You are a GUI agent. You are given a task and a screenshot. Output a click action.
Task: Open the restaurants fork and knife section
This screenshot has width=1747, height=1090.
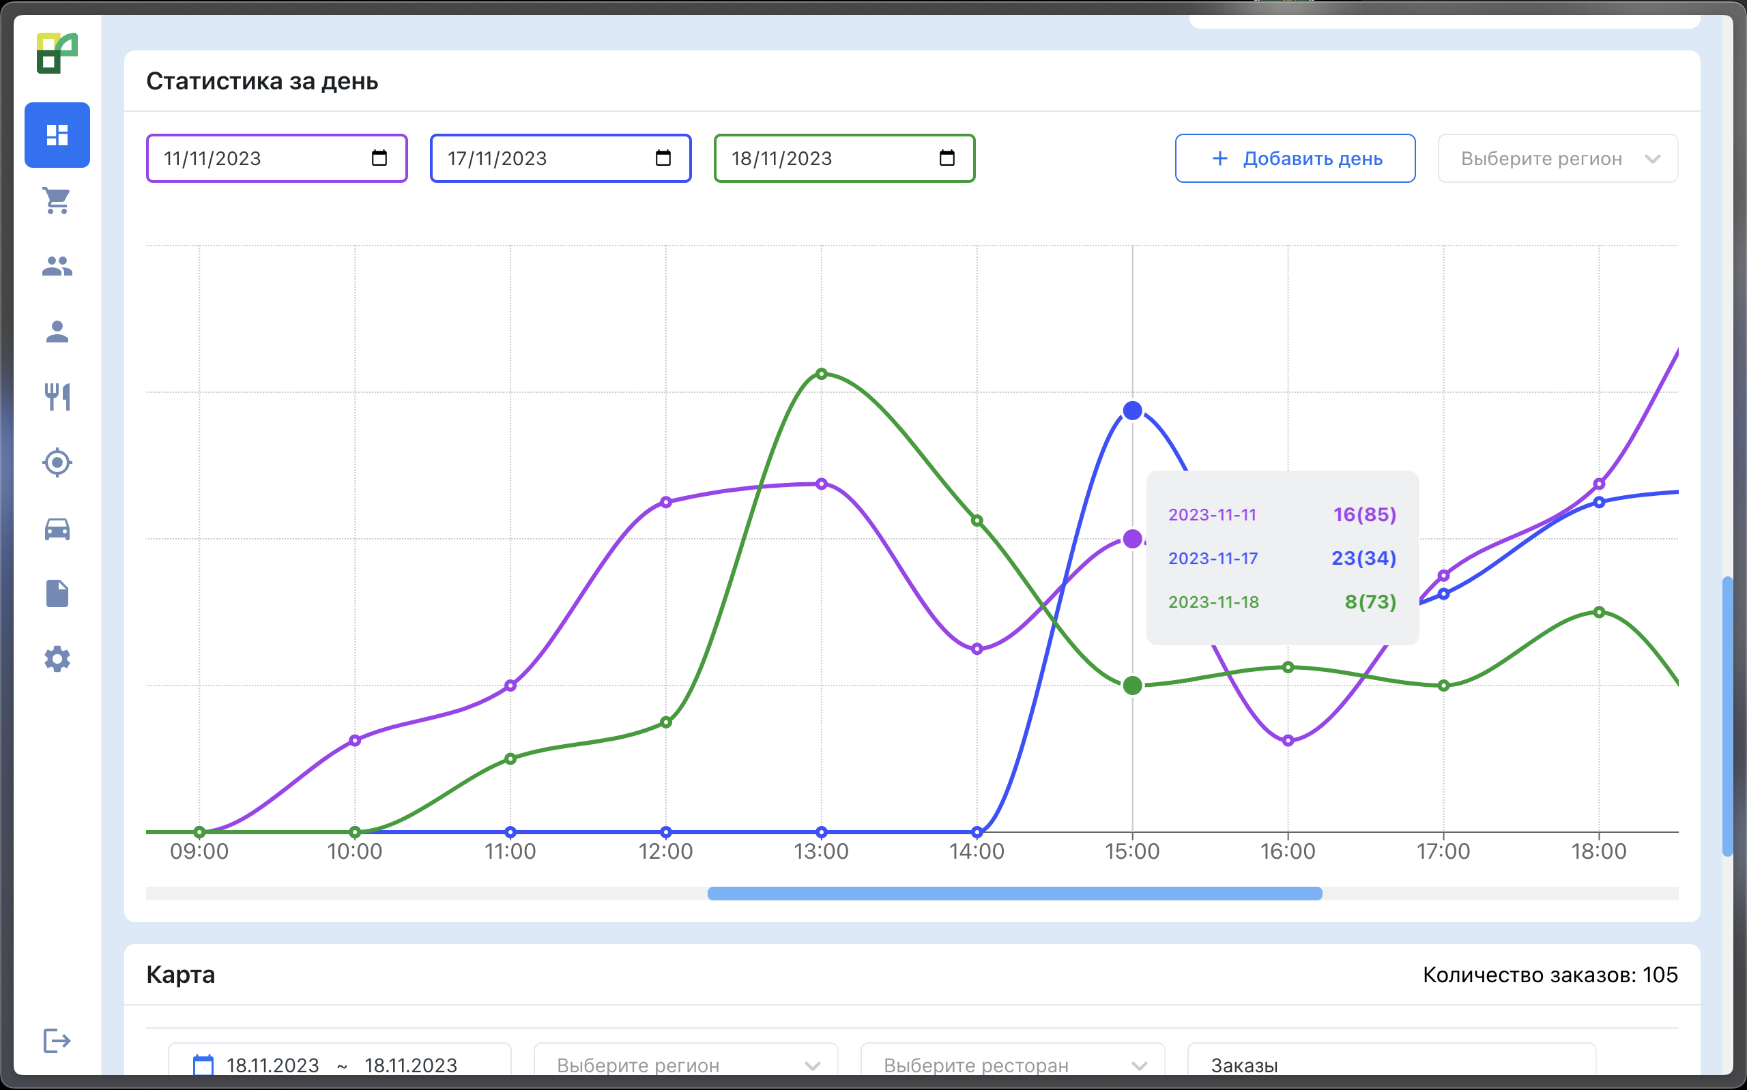pyautogui.click(x=57, y=397)
